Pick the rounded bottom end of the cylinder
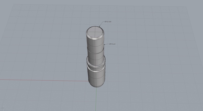 click(97, 85)
